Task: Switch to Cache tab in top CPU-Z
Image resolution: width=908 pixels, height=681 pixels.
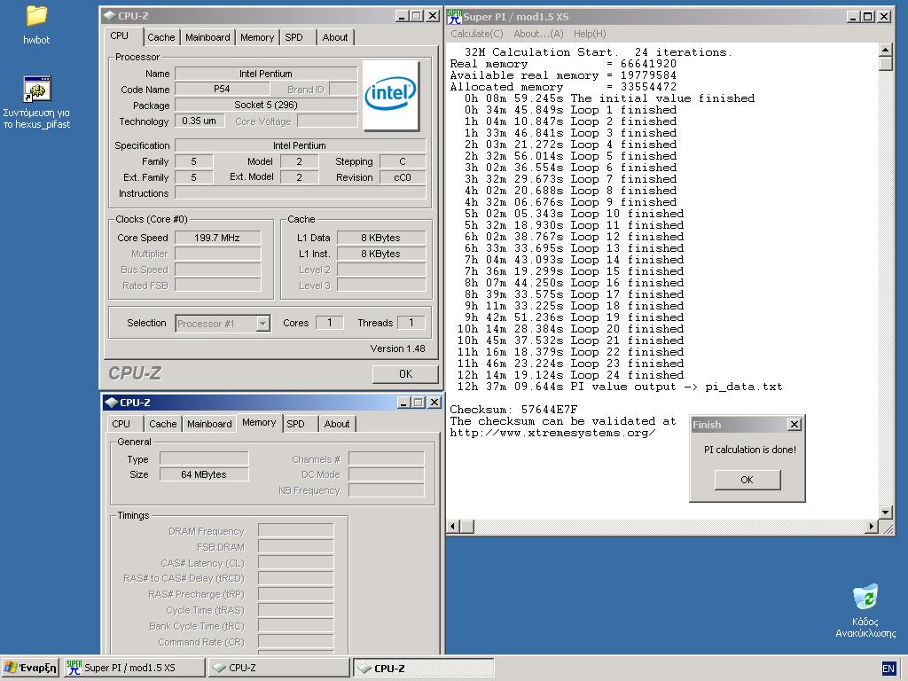Action: coord(161,37)
